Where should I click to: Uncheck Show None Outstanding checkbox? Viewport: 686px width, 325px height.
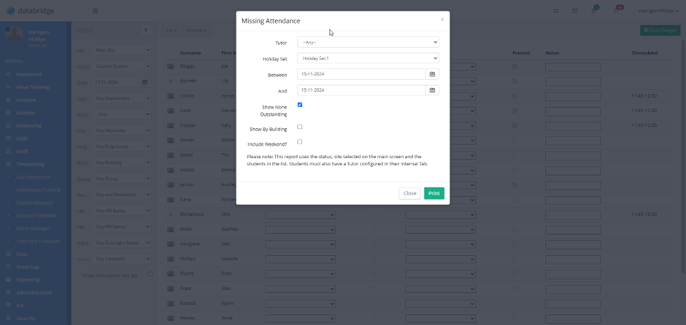(x=300, y=105)
